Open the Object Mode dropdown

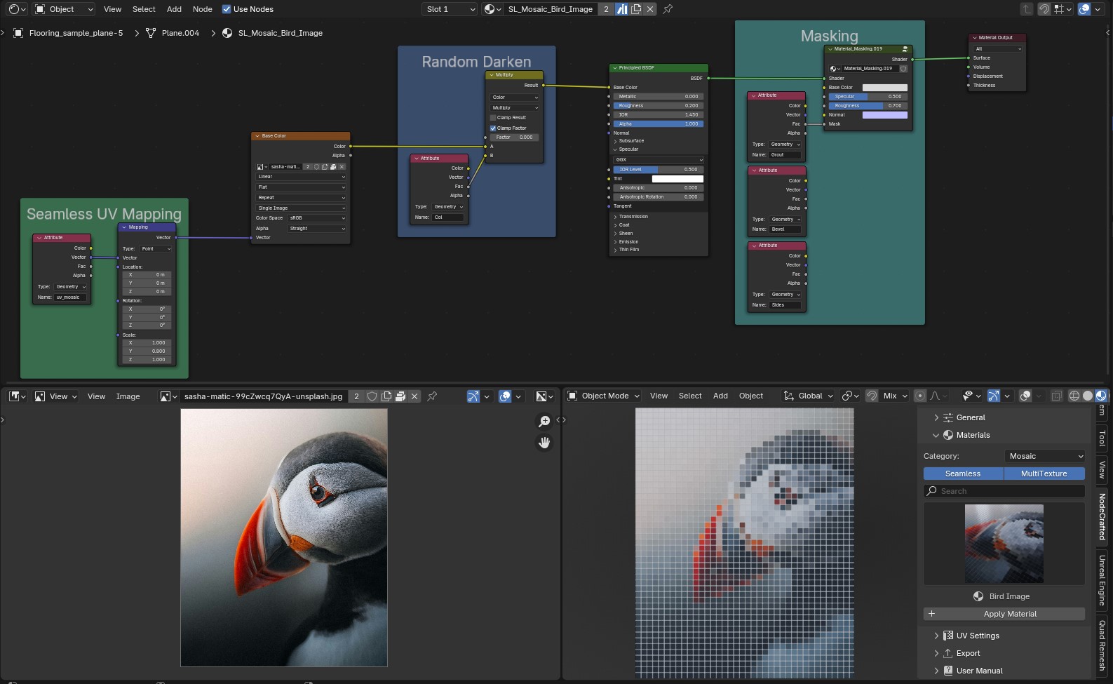pos(604,396)
